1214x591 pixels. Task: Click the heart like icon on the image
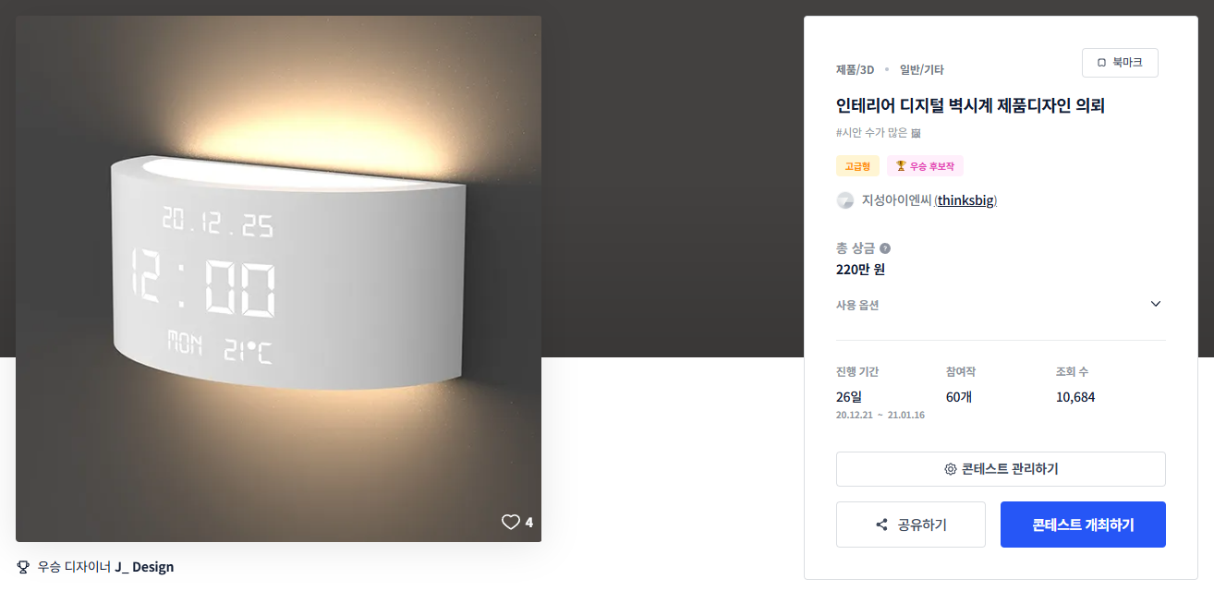click(511, 523)
